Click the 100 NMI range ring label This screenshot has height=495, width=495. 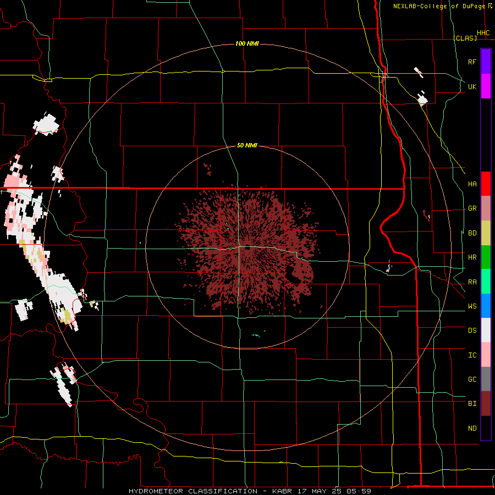pyautogui.click(x=247, y=43)
